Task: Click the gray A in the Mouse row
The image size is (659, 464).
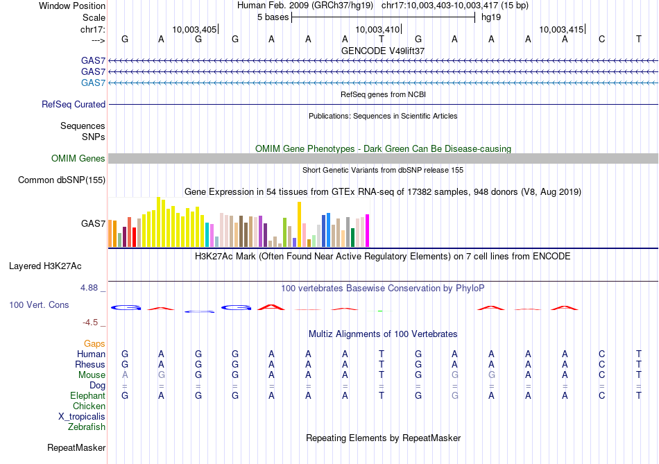Action: coord(125,375)
